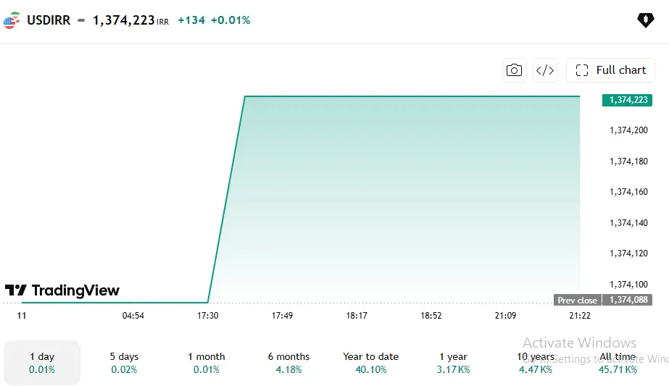The height and width of the screenshot is (386, 669).
Task: Click the USDIRR flag icon
Action: [12, 20]
